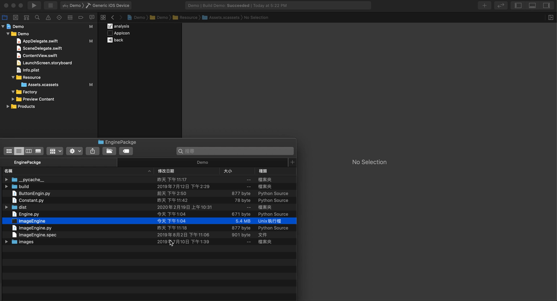
Task: Expand the dist folder in Finder
Action: click(6, 207)
